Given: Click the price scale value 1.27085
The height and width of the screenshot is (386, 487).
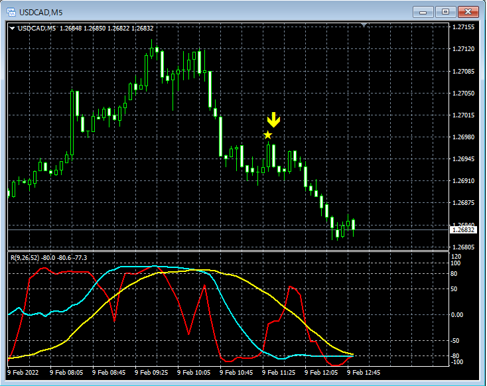Looking at the screenshot, I should 463,72.
